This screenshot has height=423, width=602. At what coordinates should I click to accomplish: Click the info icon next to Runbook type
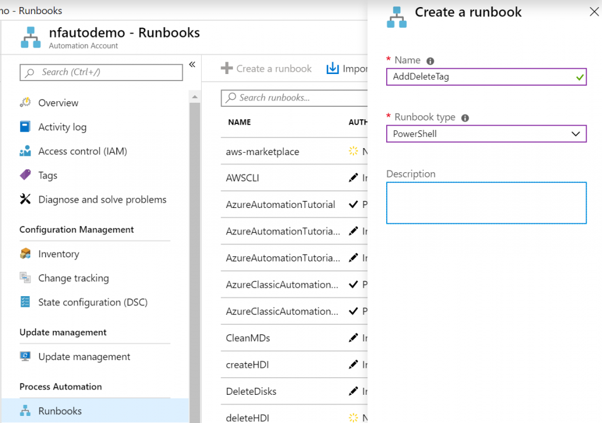click(465, 118)
